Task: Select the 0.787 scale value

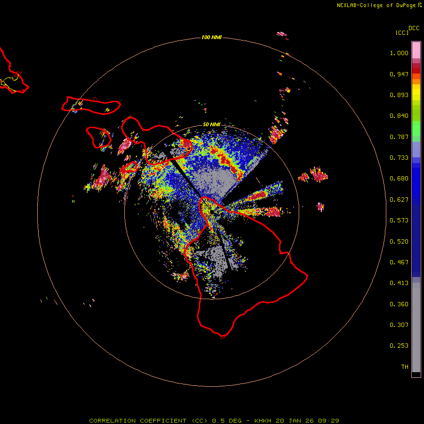Action: pyautogui.click(x=399, y=137)
